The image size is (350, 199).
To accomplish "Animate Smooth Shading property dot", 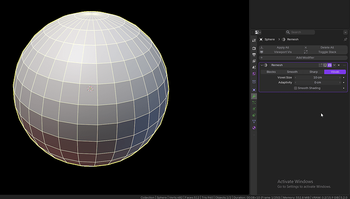I will click(x=344, y=88).
